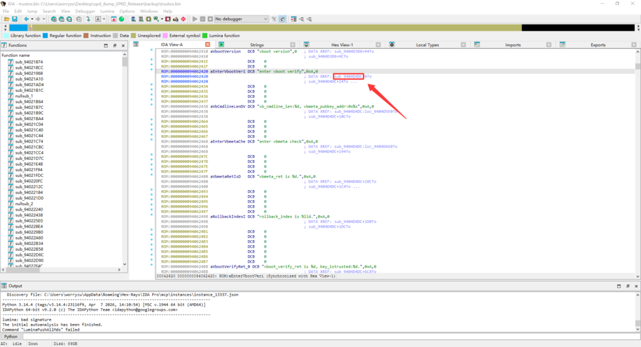Close the Strings tab

pos(293,45)
